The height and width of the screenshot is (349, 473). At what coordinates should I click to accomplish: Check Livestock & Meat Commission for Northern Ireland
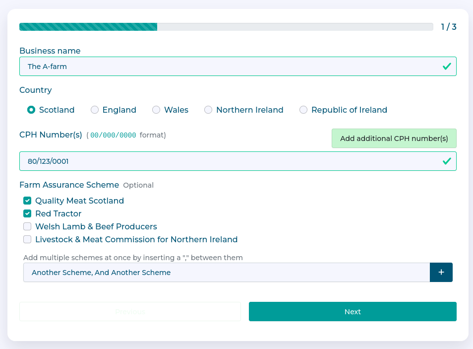(27, 239)
